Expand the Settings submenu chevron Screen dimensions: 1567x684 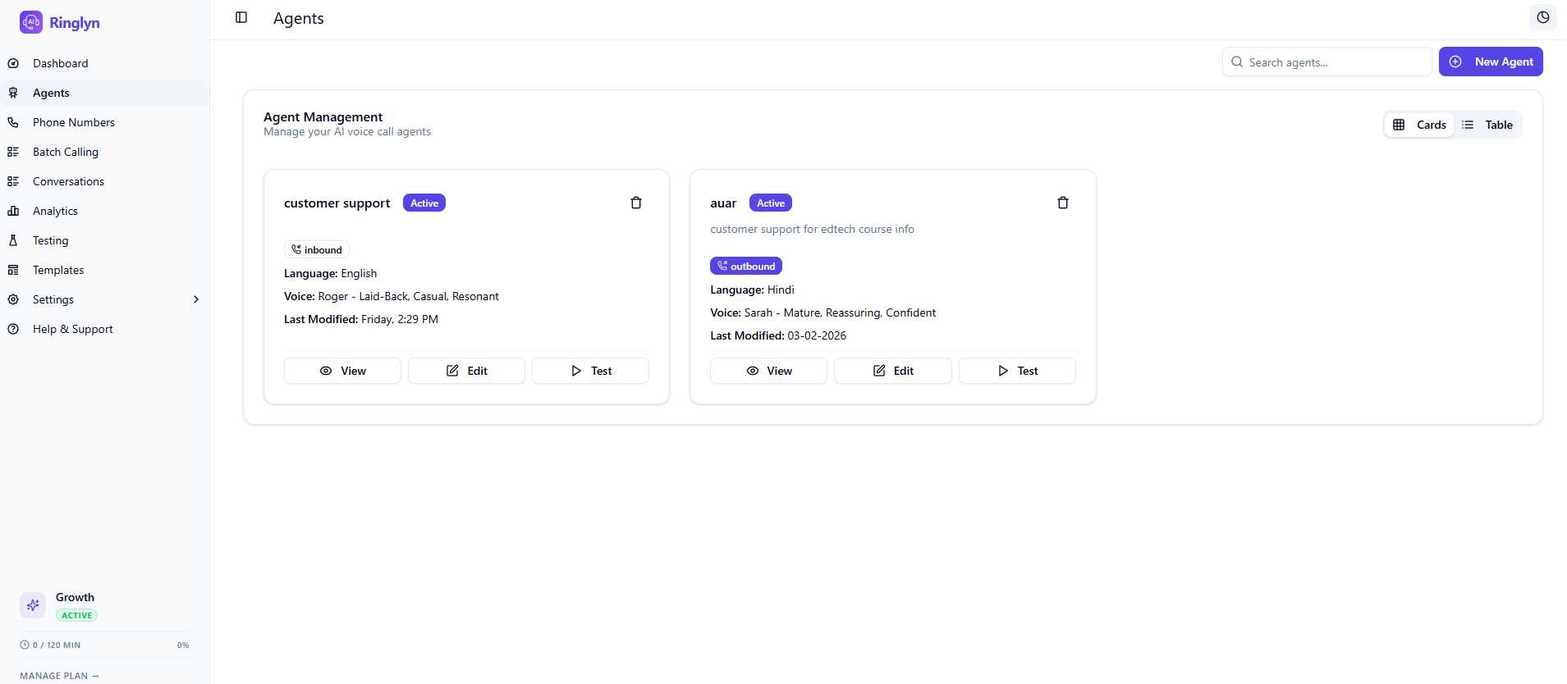click(196, 299)
